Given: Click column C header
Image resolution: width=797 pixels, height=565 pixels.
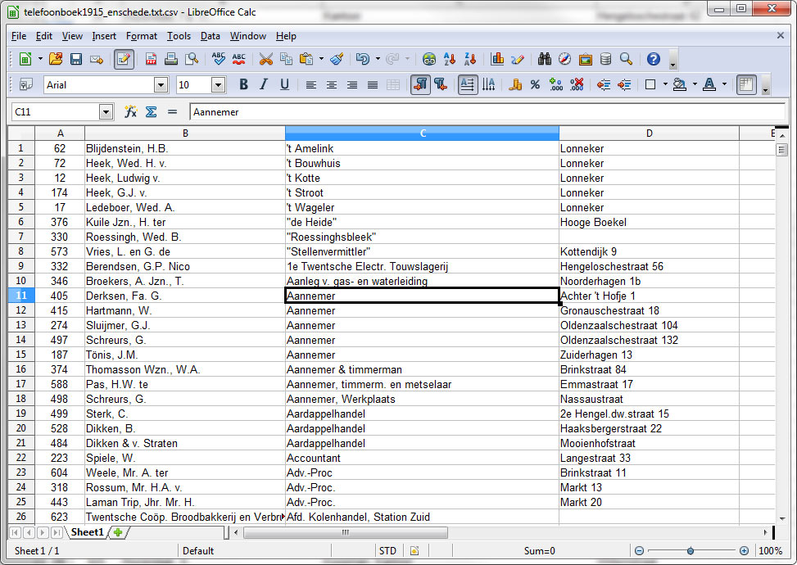Looking at the screenshot, I should [x=422, y=133].
